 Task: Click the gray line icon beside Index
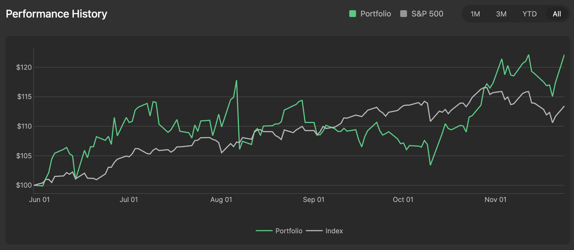coord(314,231)
